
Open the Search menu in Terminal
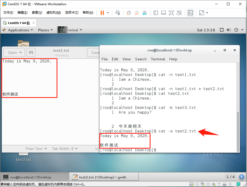[141, 59]
